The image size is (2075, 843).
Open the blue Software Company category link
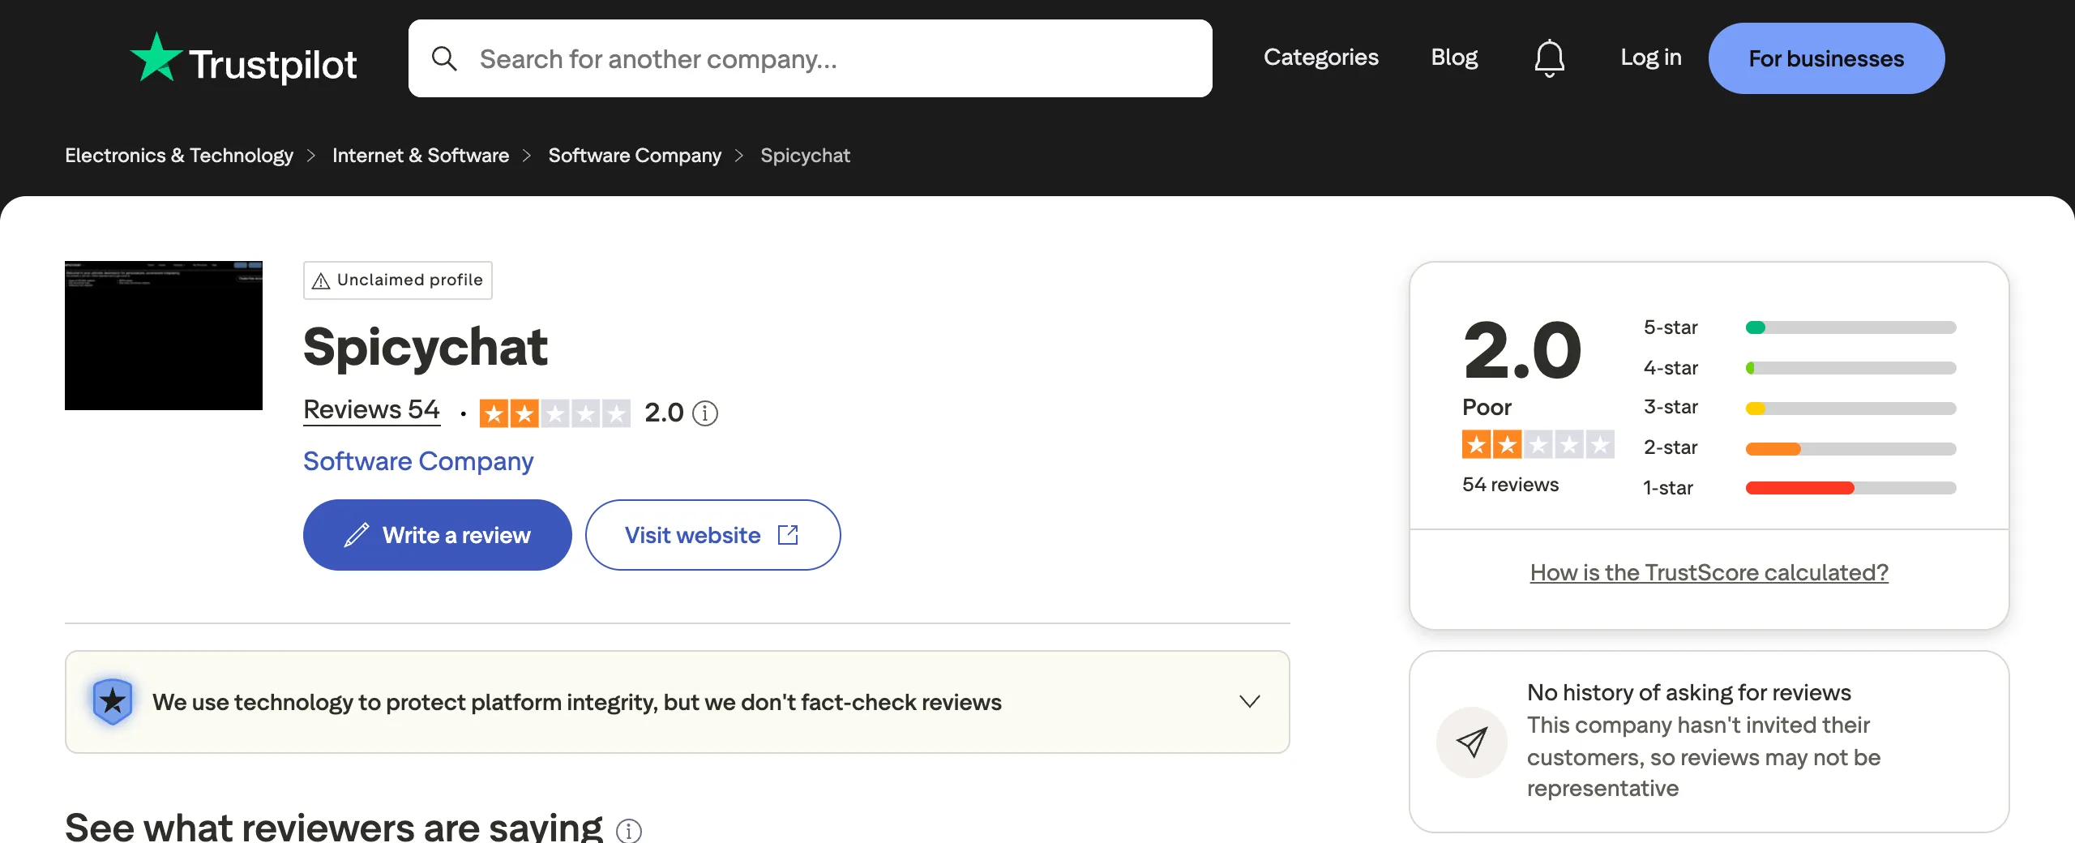[x=418, y=461]
